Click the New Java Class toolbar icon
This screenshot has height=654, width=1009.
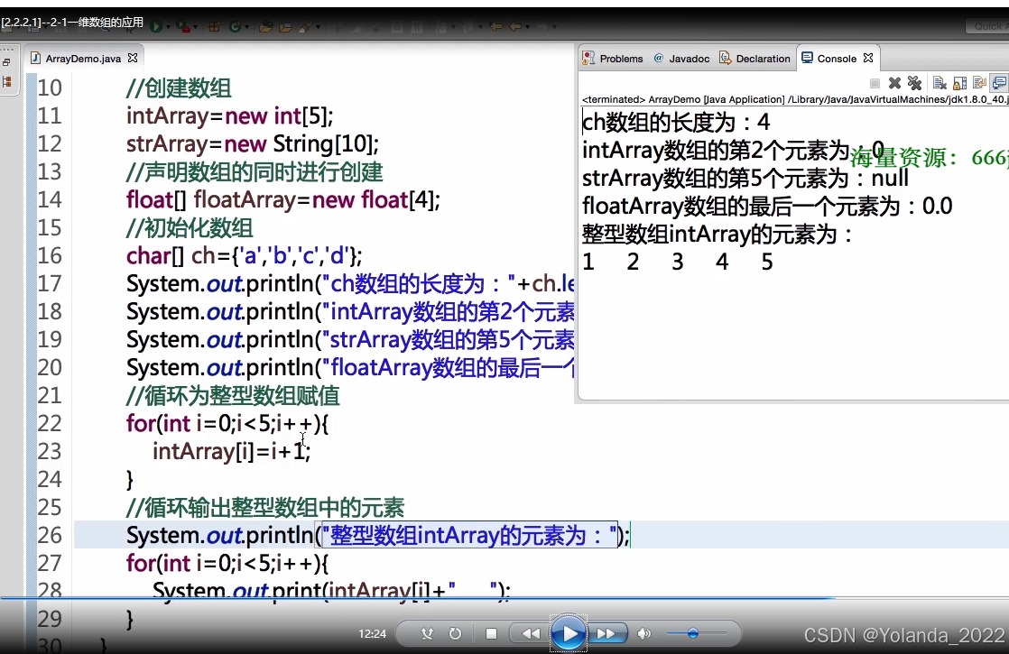pyautogui.click(x=235, y=26)
